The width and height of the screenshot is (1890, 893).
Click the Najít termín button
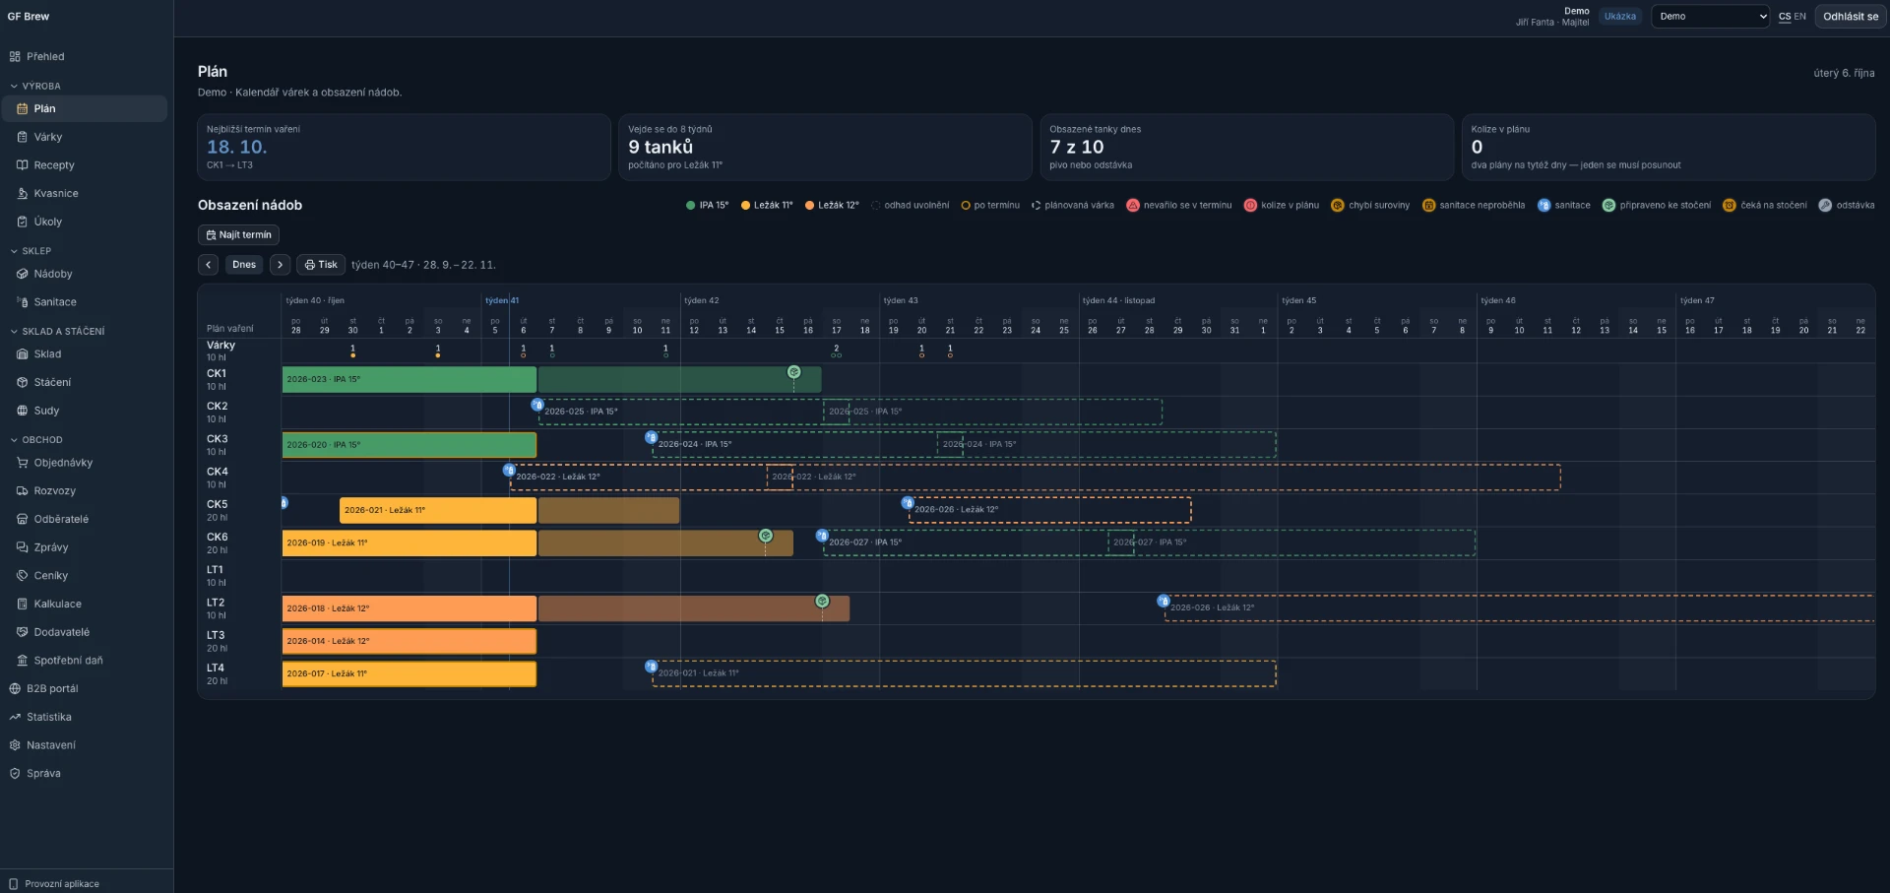pos(238,235)
